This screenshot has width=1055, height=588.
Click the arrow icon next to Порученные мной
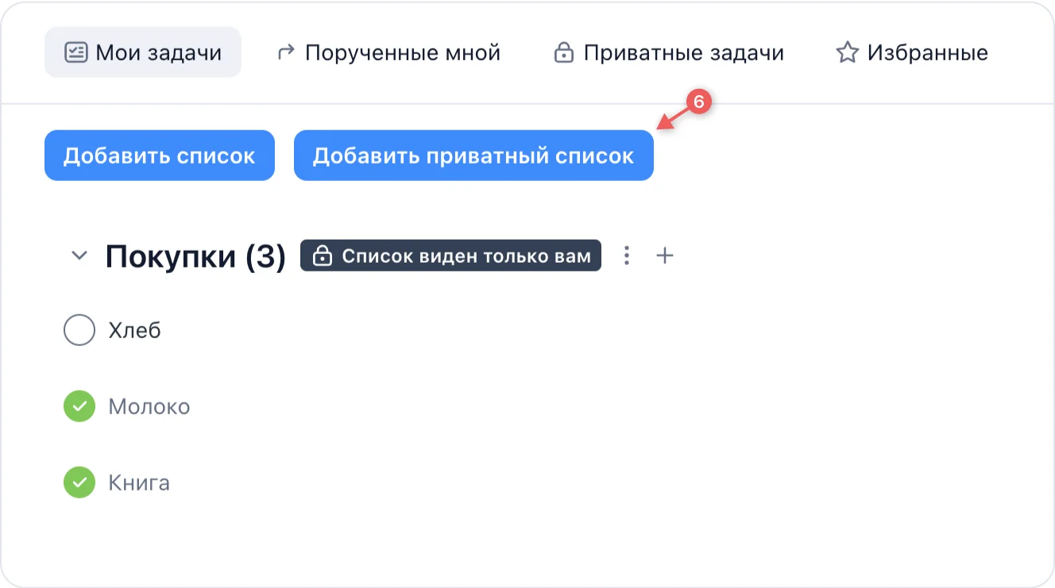[x=285, y=52]
